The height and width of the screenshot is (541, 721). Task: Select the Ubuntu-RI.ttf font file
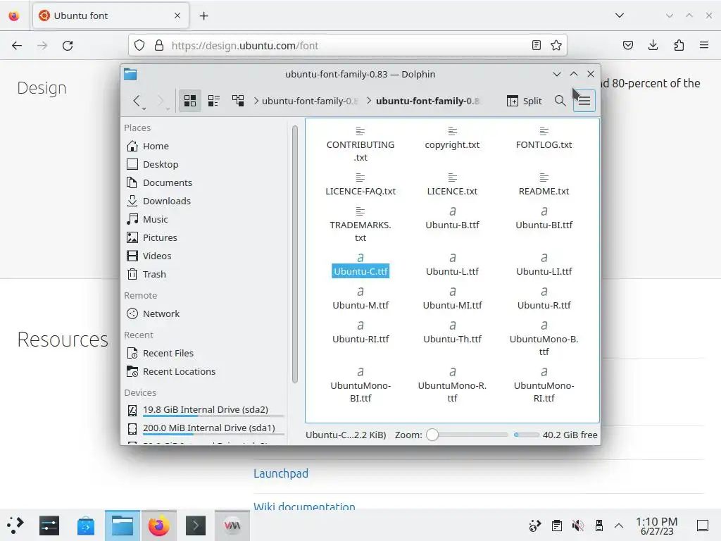click(x=360, y=333)
